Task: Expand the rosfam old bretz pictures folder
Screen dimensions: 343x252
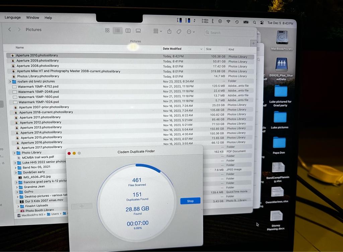Action: [10, 81]
